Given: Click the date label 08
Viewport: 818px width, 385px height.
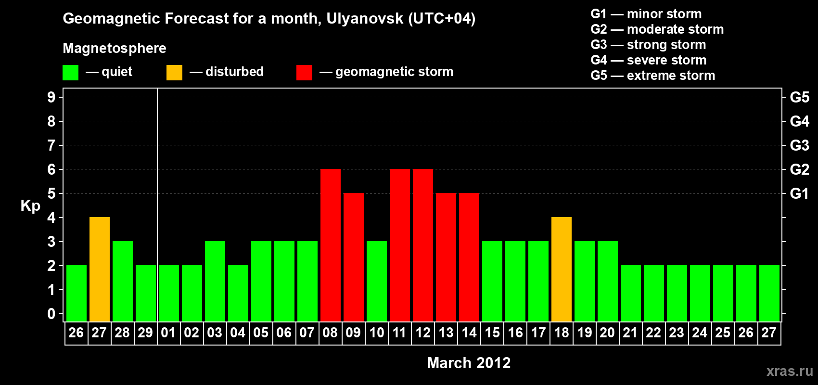Looking at the screenshot, I should coord(330,333).
